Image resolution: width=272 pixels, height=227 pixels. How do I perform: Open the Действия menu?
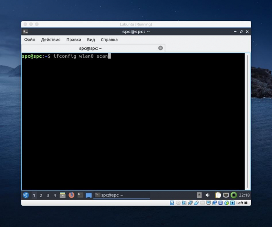[51, 39]
